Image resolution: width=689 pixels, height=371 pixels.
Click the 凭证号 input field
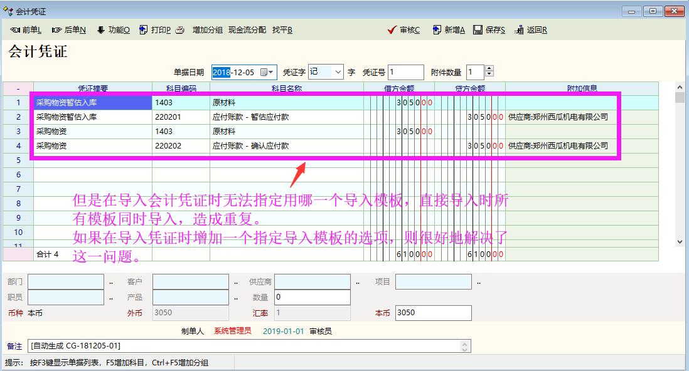click(405, 72)
